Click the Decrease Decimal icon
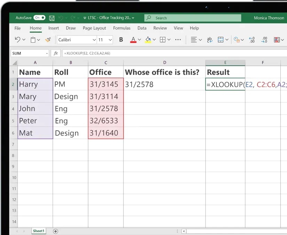The image size is (287, 235). click(x=264, y=39)
